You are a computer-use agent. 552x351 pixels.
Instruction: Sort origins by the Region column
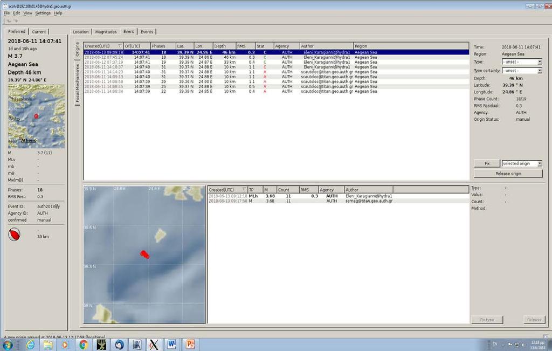tap(411, 46)
